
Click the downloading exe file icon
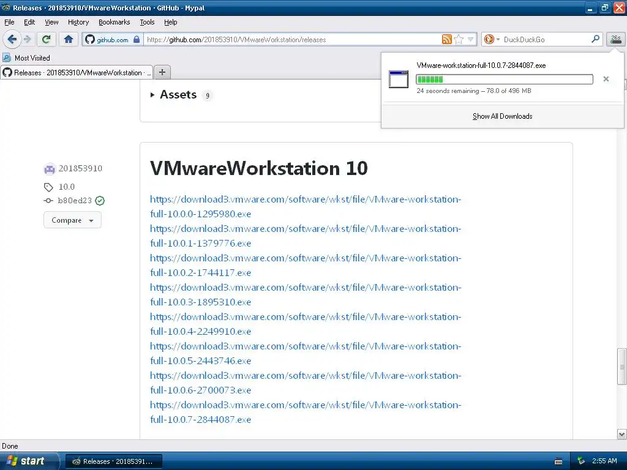pos(399,79)
